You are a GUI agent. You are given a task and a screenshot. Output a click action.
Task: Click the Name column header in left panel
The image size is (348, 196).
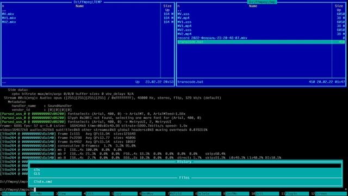pos(79,6)
